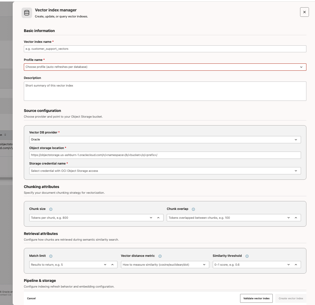This screenshot has height=305, width=315.
Task: Click the Vector distance metric info icon
Action: pyautogui.click(x=160, y=256)
